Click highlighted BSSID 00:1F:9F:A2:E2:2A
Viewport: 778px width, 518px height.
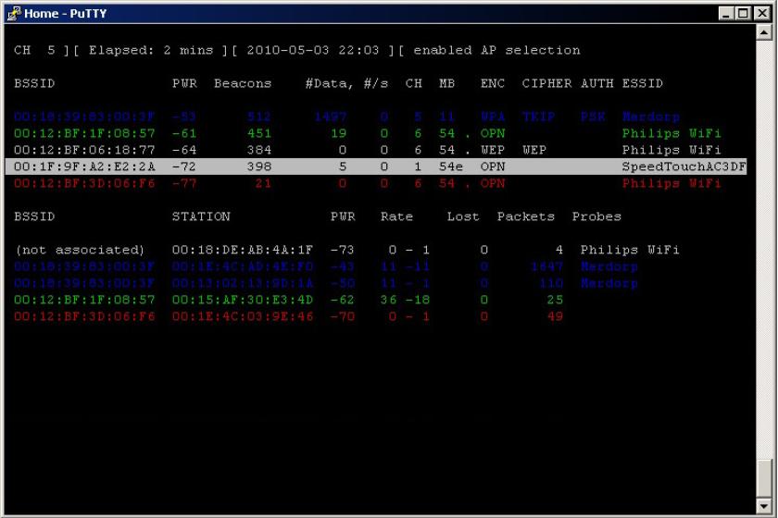84,167
